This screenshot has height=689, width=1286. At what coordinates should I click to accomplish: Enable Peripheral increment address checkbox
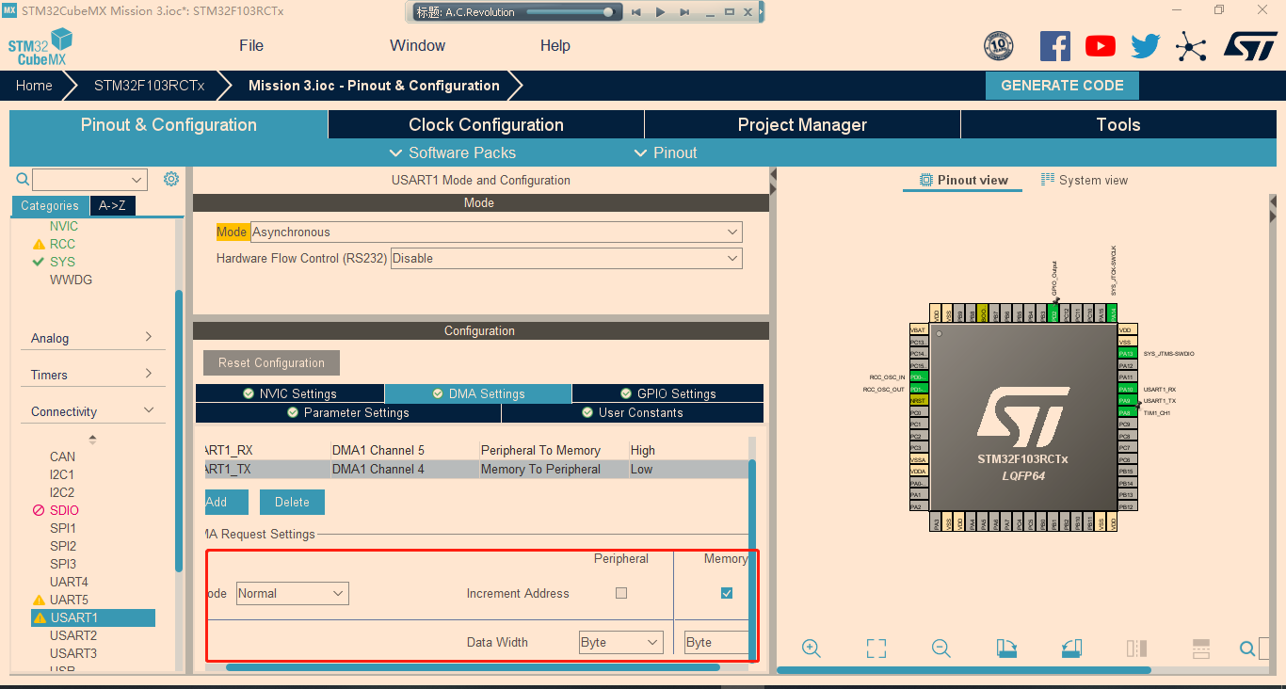click(x=620, y=593)
